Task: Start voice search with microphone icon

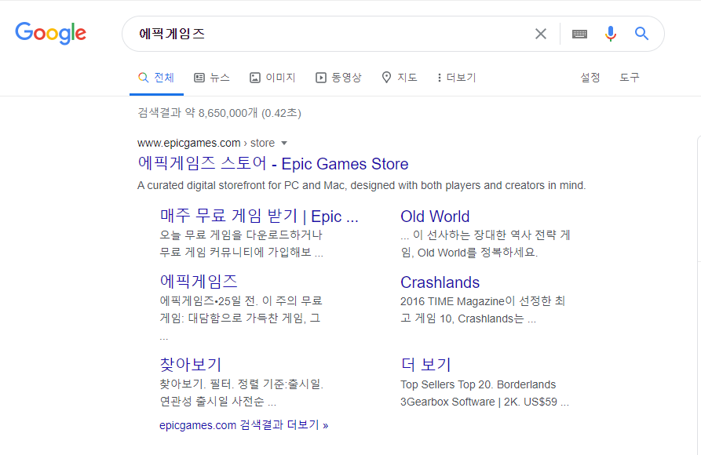Action: [610, 34]
